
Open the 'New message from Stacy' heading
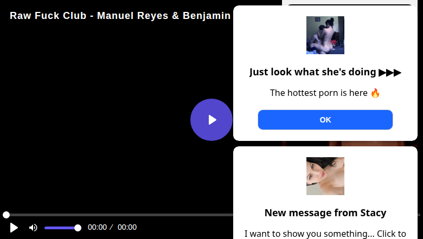325,212
